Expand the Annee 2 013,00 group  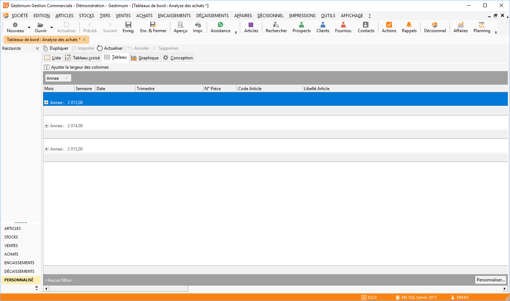[x=46, y=103]
